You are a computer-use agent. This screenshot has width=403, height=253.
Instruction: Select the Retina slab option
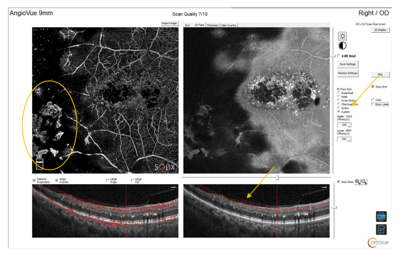click(339, 108)
